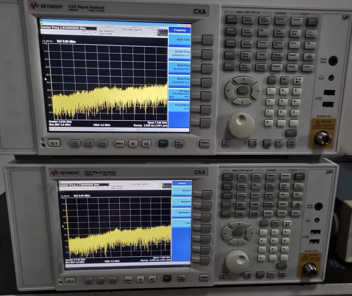Touch the rotary knob on the top analyzer

pyautogui.click(x=241, y=125)
